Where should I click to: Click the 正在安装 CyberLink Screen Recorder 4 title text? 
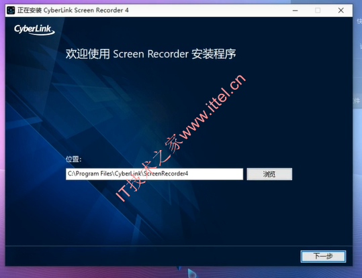73,10
